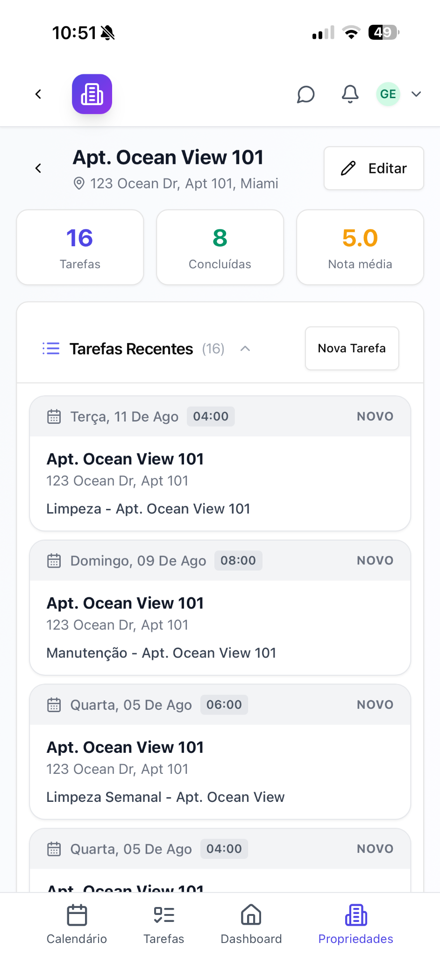440x957 pixels.
Task: Tap the Domingo, 09 De Ago date
Action: (138, 560)
